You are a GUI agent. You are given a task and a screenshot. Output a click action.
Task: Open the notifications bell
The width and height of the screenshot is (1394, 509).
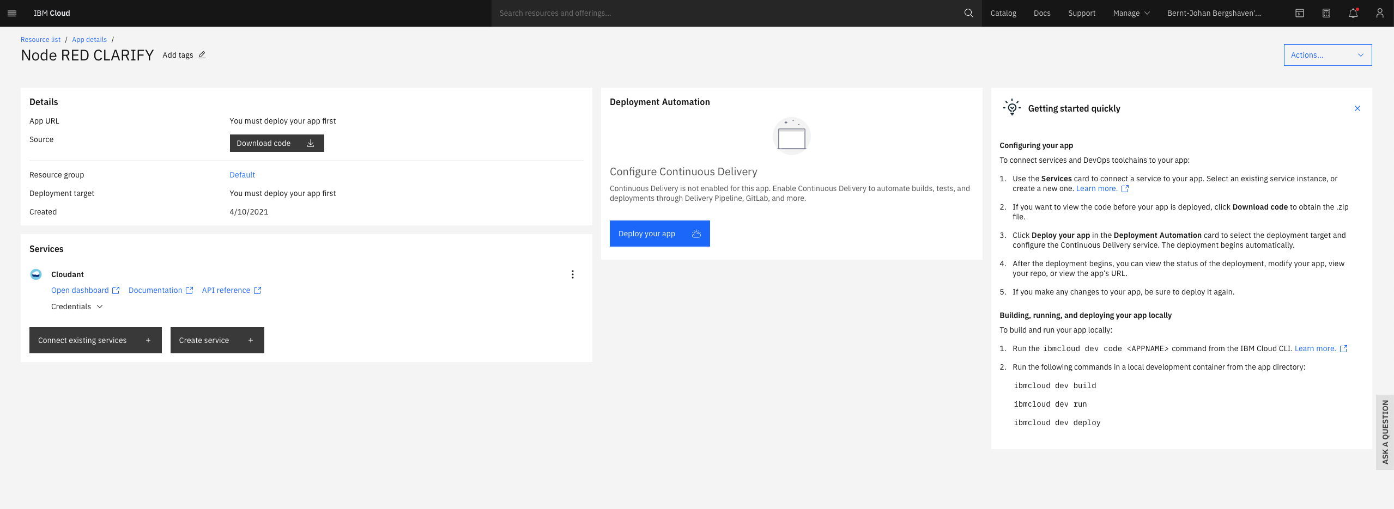pyautogui.click(x=1353, y=13)
